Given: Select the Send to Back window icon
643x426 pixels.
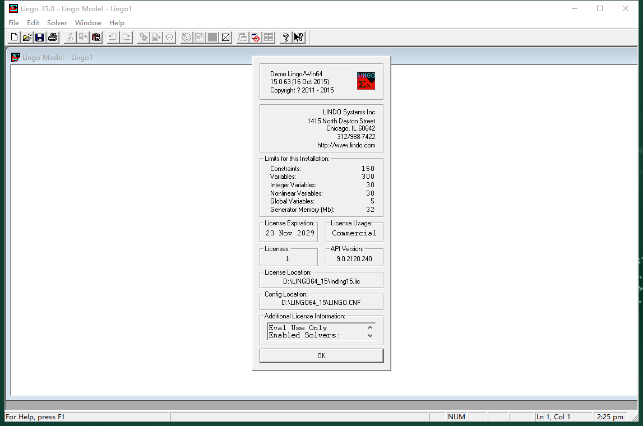Looking at the screenshot, I should 243,38.
